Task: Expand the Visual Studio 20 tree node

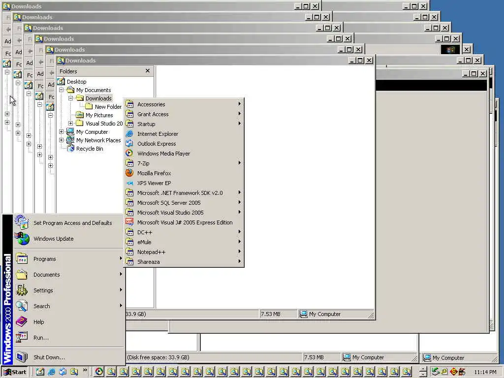Action: 71,124
